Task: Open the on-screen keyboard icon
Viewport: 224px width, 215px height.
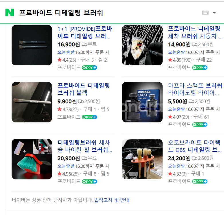Action: point(205,13)
